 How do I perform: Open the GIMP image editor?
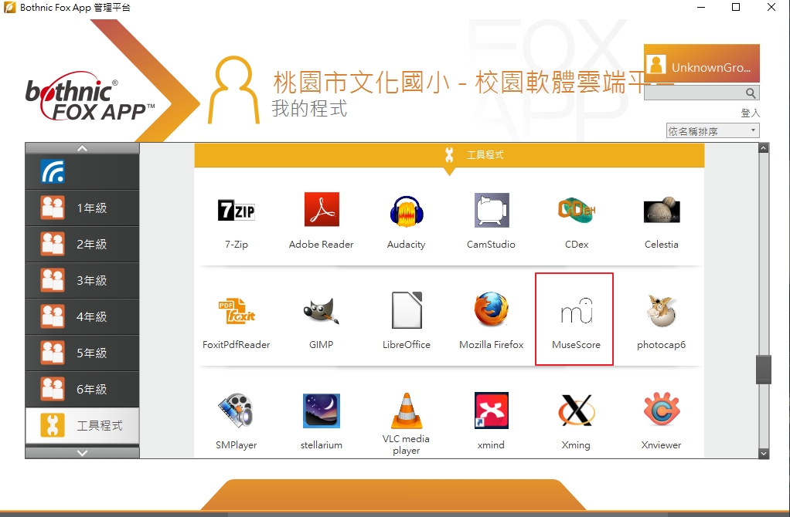[322, 311]
